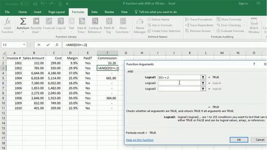
Task: Toggle Show Formulas
Action: [x=229, y=20]
